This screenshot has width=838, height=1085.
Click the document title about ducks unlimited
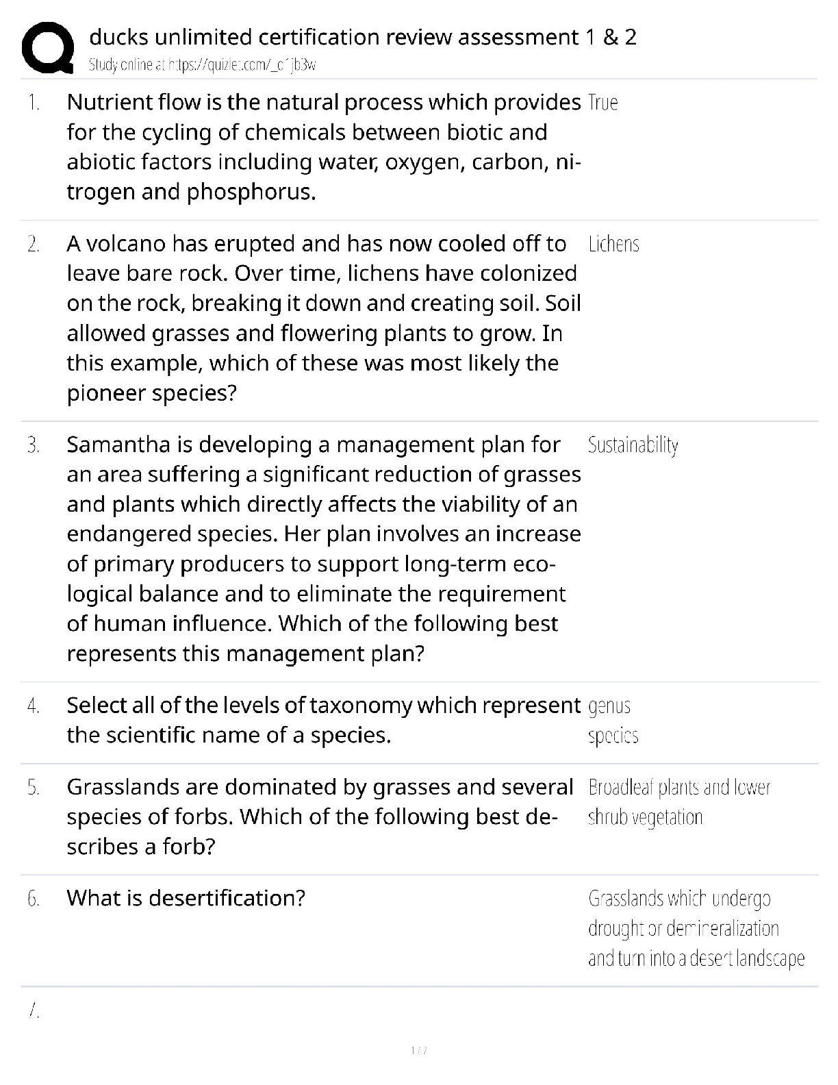tap(363, 36)
